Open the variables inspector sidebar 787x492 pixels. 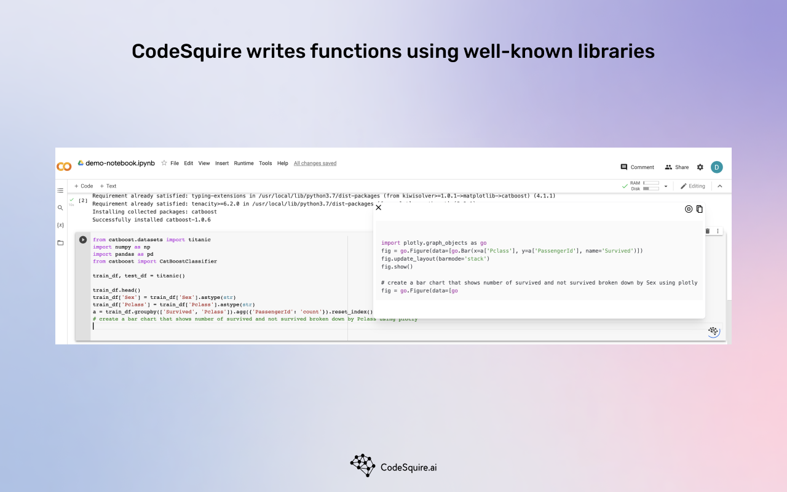(x=60, y=225)
